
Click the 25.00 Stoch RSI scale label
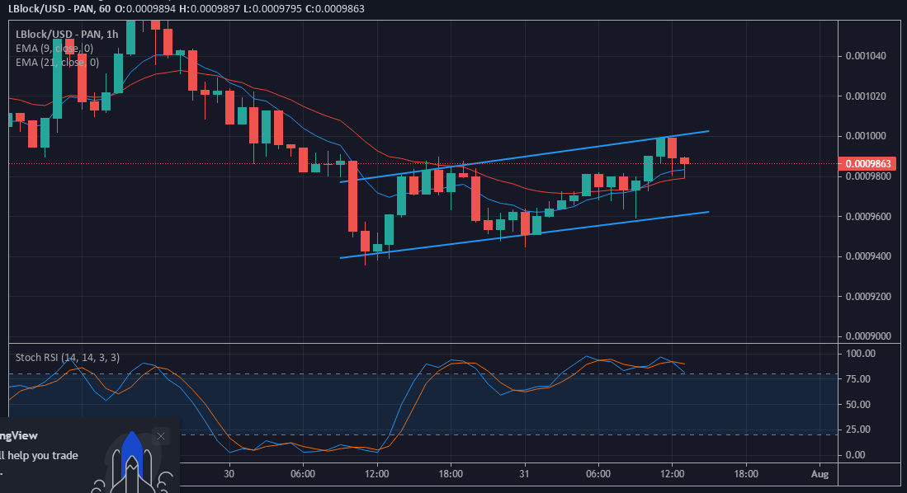[x=857, y=429]
